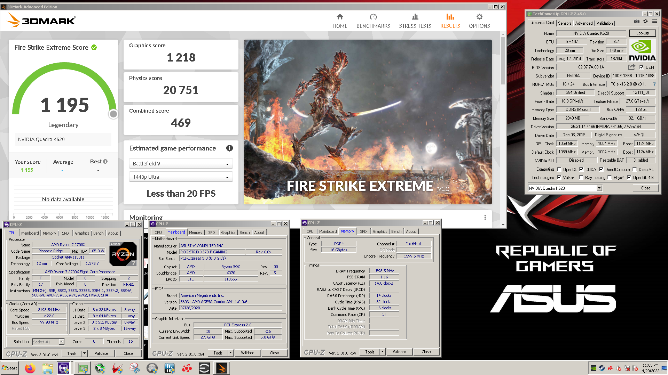The height and width of the screenshot is (375, 668).
Task: Toggle the PhysX checkbox
Action: click(610, 178)
